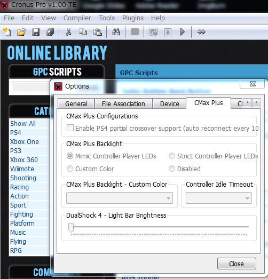The height and width of the screenshot is (279, 268).
Task: Open the Custom Color backlight dropdown
Action: pos(120,198)
